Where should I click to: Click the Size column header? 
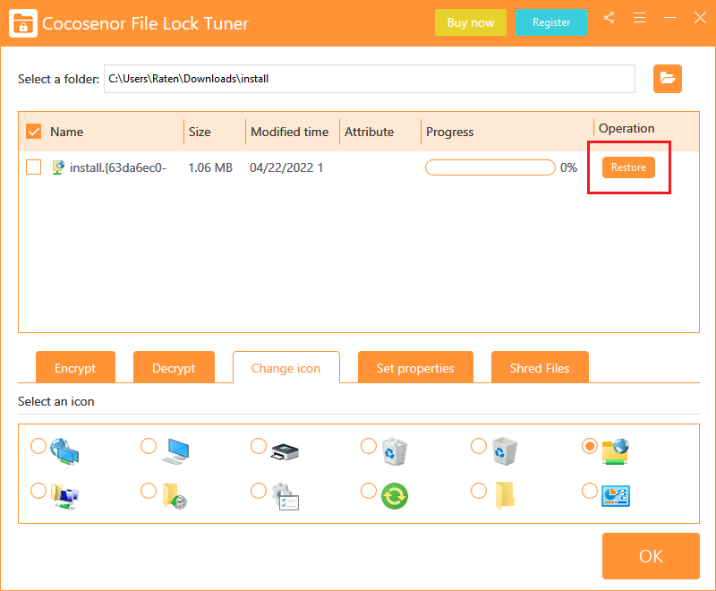tap(200, 132)
